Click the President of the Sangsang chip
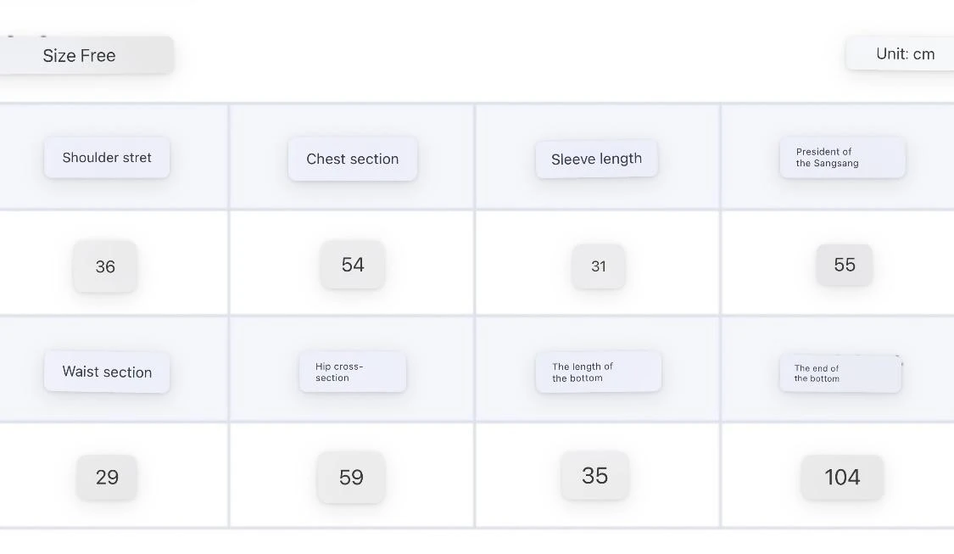The width and height of the screenshot is (954, 554). [x=842, y=158]
